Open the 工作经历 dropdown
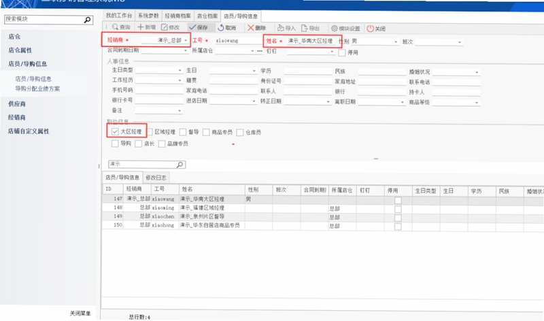Screen dimensions: 544x321 (180, 80)
